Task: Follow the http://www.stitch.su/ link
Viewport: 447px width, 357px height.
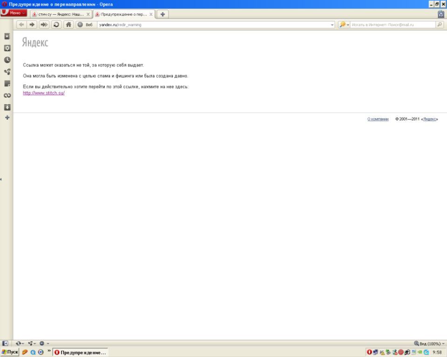Action: click(x=44, y=93)
